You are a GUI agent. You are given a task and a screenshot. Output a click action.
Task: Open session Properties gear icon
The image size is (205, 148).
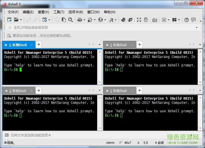tap(45, 20)
